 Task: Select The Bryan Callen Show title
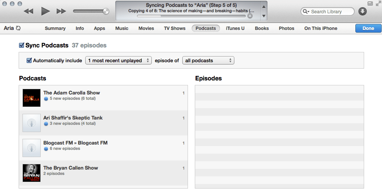pos(71,168)
